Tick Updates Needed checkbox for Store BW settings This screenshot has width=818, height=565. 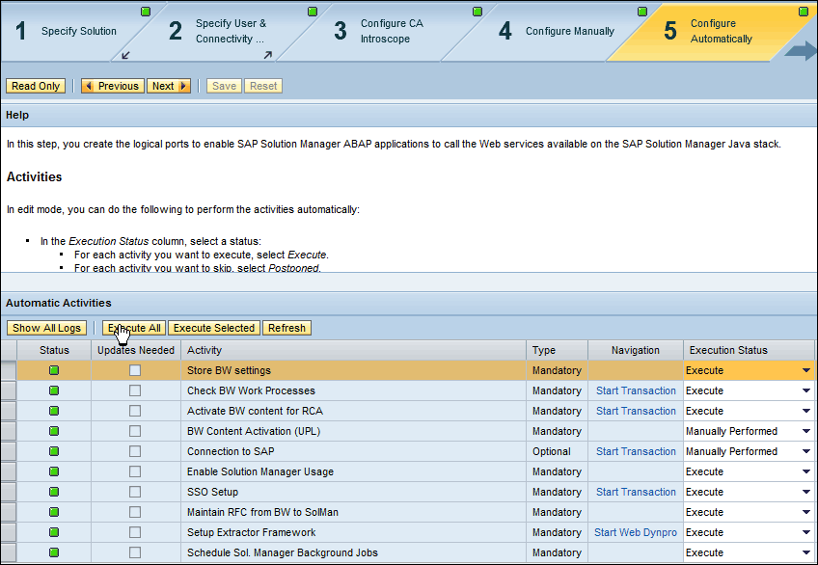(x=135, y=370)
